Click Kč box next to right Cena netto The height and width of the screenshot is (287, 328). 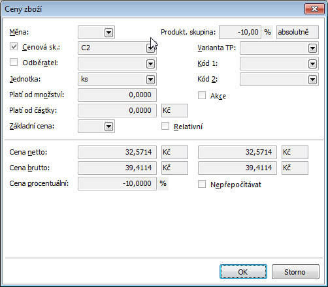[x=295, y=152]
